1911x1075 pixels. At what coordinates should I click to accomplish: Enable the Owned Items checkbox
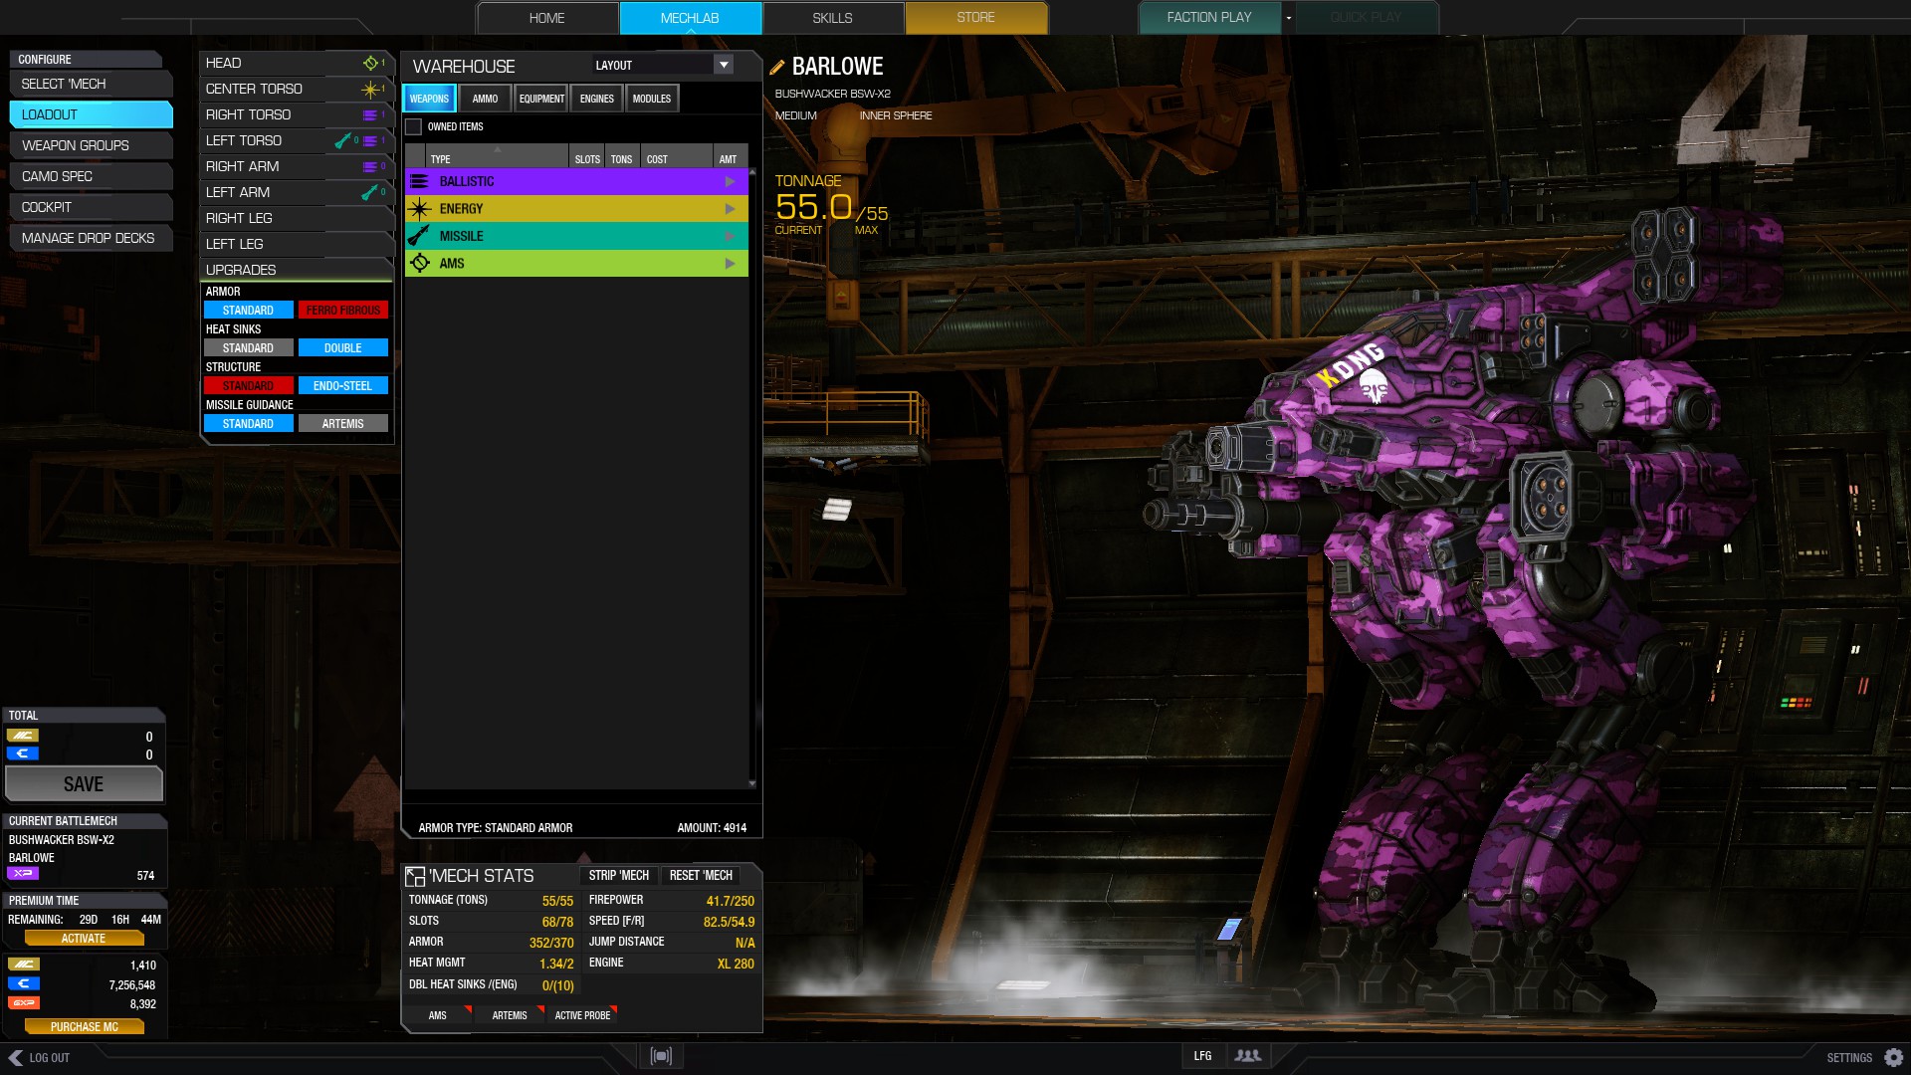pos(414,126)
